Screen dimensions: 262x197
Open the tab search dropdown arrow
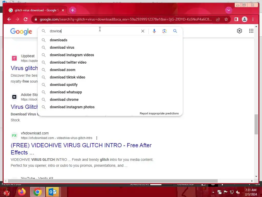pos(228,10)
